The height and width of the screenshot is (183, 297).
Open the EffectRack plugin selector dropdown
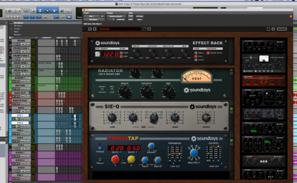[94, 19]
